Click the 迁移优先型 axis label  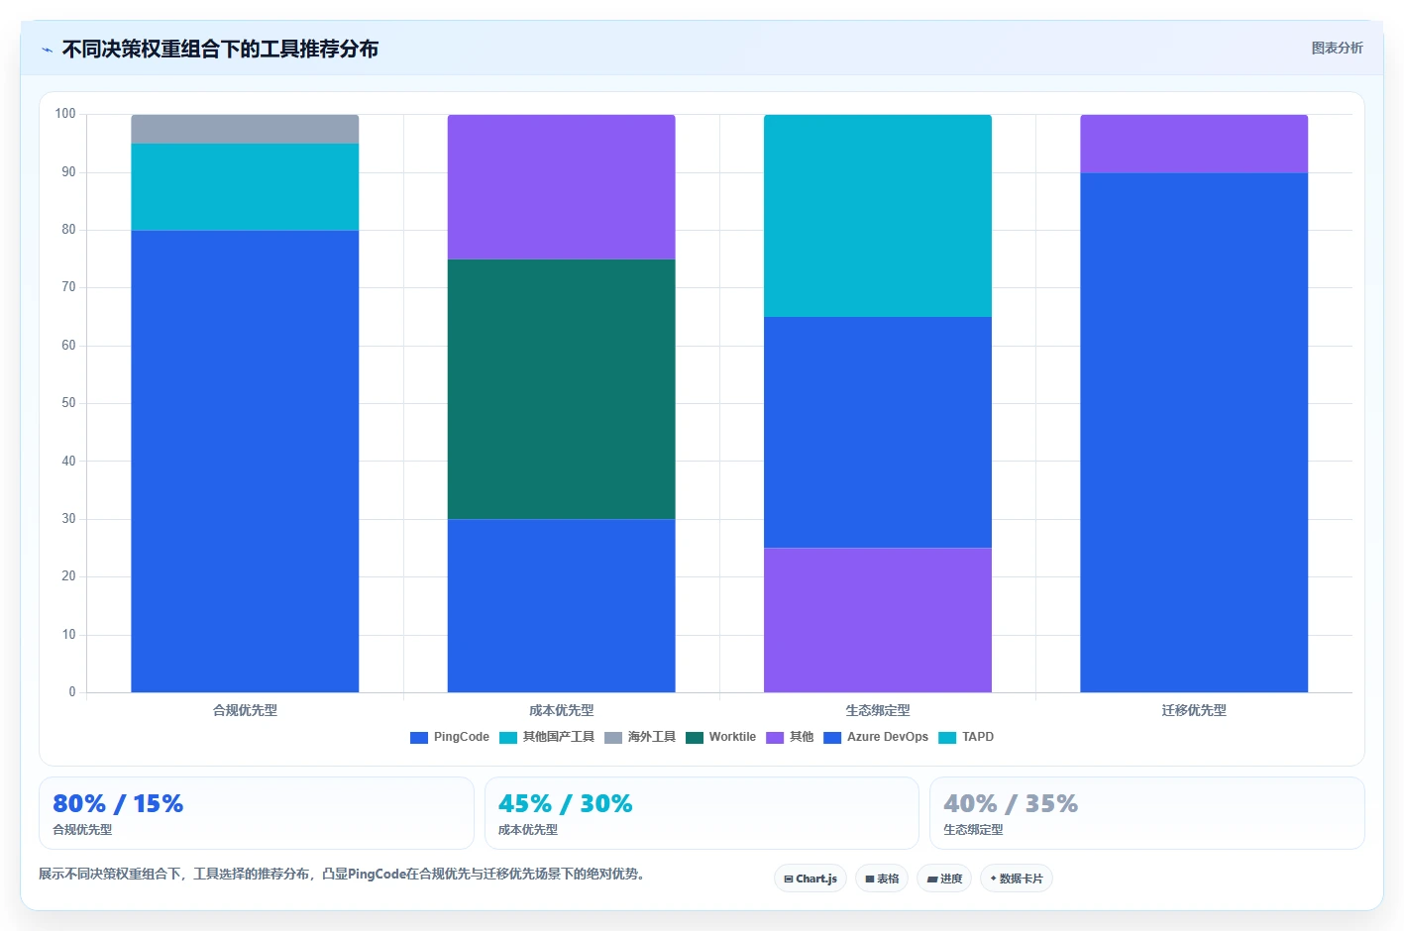(1194, 710)
